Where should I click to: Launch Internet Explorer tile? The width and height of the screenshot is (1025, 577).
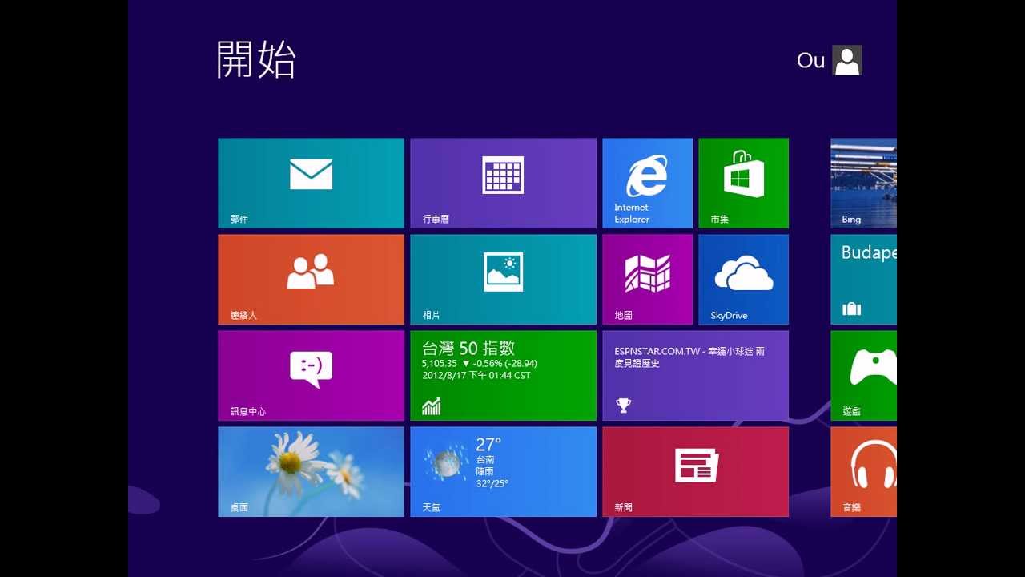647,183
